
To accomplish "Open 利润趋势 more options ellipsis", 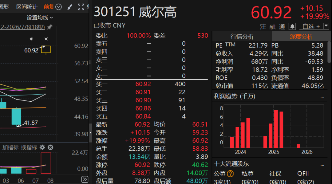I will click(x=322, y=97).
